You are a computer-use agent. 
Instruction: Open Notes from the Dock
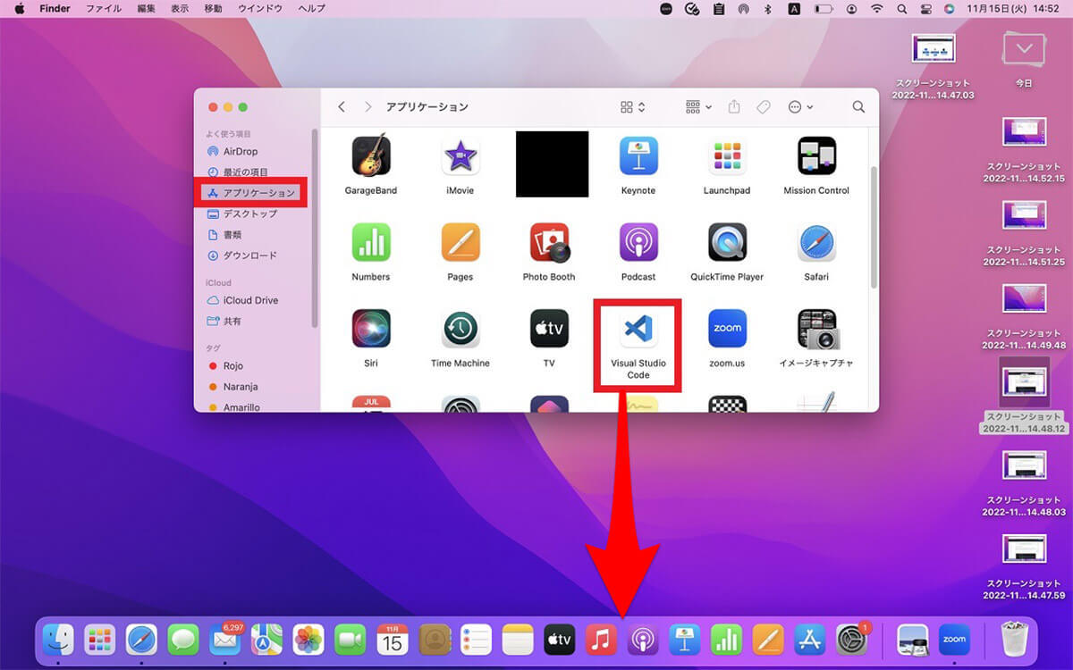[x=517, y=640]
